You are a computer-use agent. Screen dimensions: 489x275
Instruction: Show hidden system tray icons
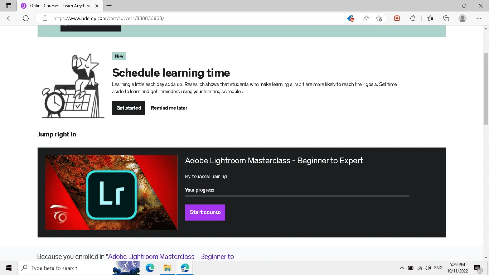[x=402, y=268]
